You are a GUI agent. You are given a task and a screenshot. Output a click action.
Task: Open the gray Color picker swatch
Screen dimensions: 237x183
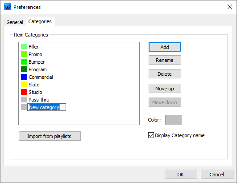[173, 120]
